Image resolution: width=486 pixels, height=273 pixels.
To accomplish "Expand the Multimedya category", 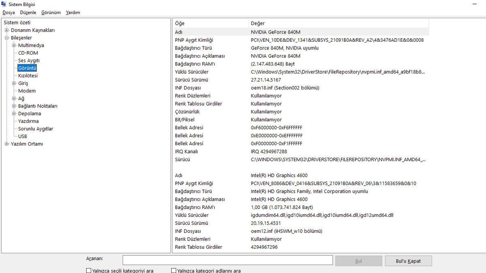I will tap(14, 45).
